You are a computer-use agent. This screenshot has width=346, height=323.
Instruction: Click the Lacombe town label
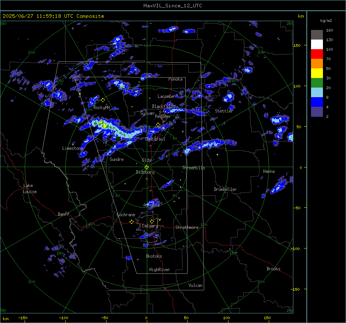click(x=166, y=96)
